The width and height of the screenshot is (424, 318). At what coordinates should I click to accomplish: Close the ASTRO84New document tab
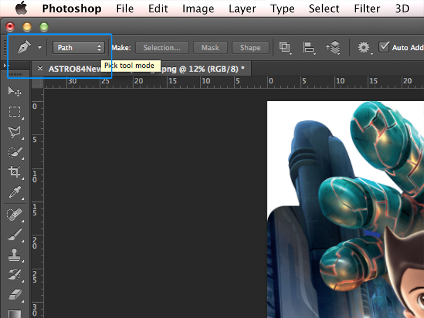(x=40, y=68)
